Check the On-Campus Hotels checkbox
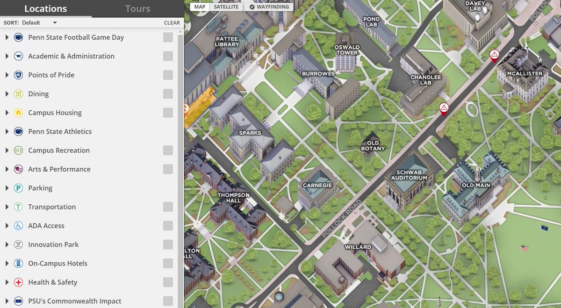561x308 pixels. click(x=168, y=264)
